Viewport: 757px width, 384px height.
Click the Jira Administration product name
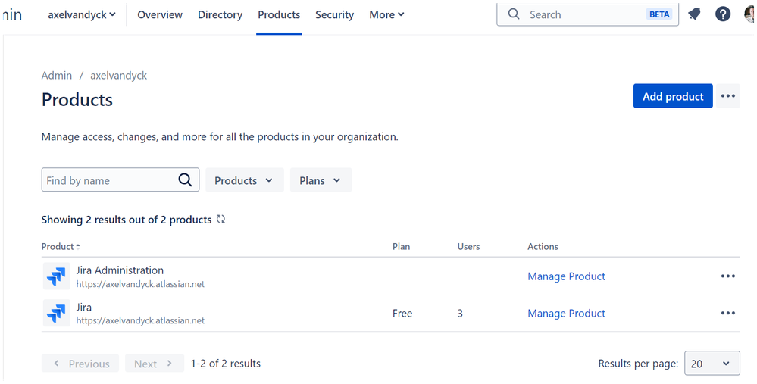tap(120, 270)
